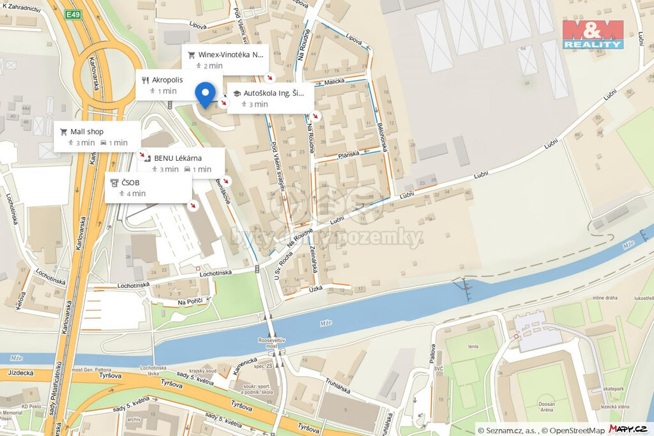Click the E49 road sign badge
Viewport: 654px width, 436px height.
[x=73, y=15]
